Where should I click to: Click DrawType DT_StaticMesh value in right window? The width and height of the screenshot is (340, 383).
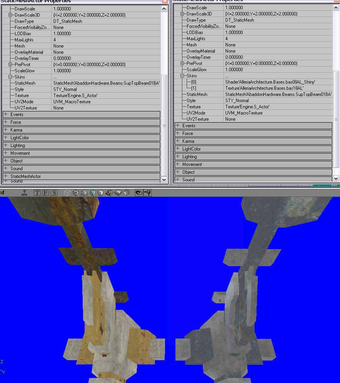(240, 20)
